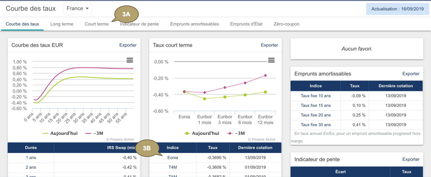Open the Taux fixe 10 ans link
This screenshot has height=177, width=431.
click(x=315, y=96)
